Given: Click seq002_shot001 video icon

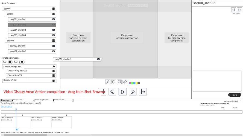Looking at the screenshot, I should pos(54,46).
